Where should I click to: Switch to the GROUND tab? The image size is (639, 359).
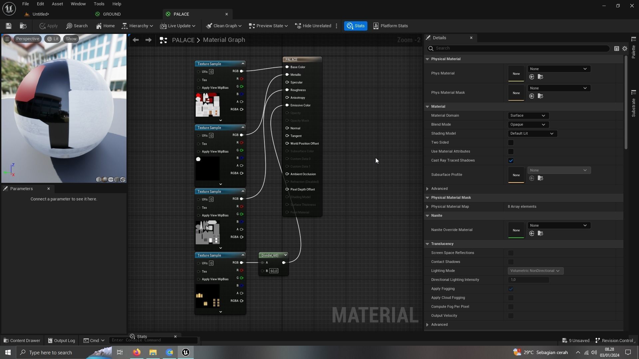coord(111,14)
